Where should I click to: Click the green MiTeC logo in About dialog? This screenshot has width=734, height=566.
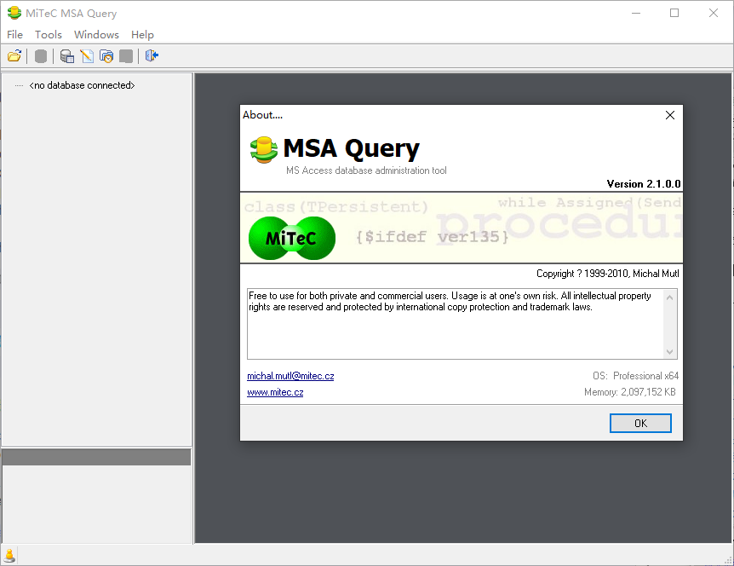click(291, 238)
